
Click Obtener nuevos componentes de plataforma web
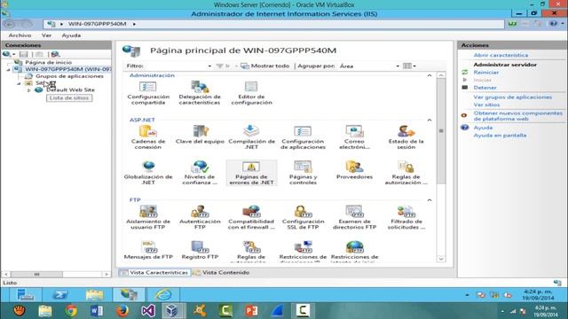pyautogui.click(x=518, y=116)
